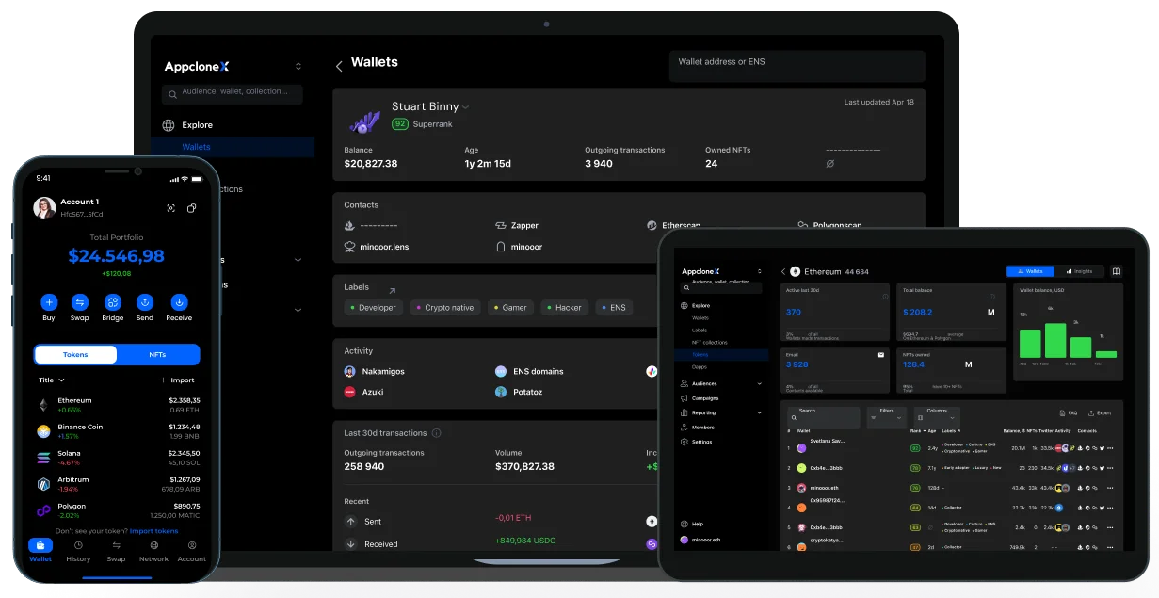Screen dimensions: 1159x598
Task: Open the Filters dropdown on tablet
Action: click(x=886, y=414)
